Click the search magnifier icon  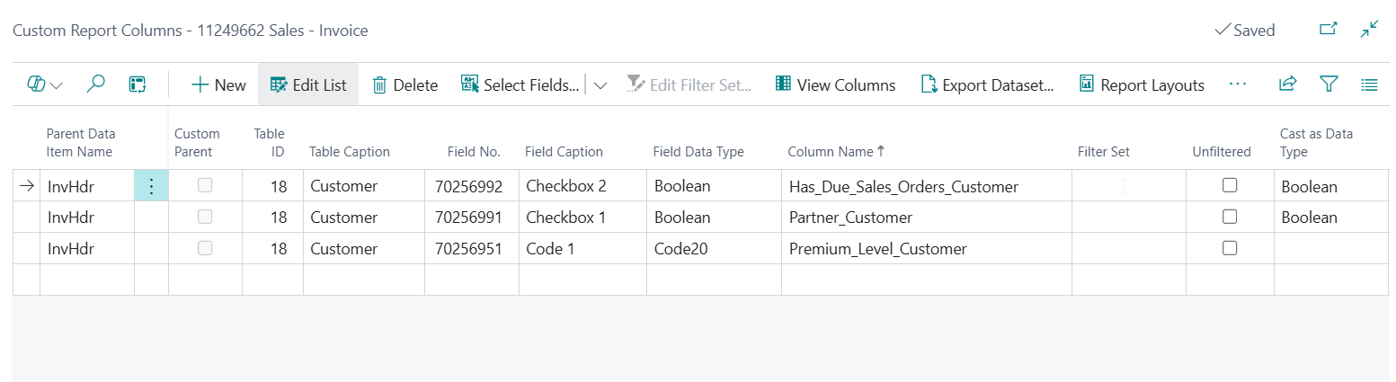95,84
